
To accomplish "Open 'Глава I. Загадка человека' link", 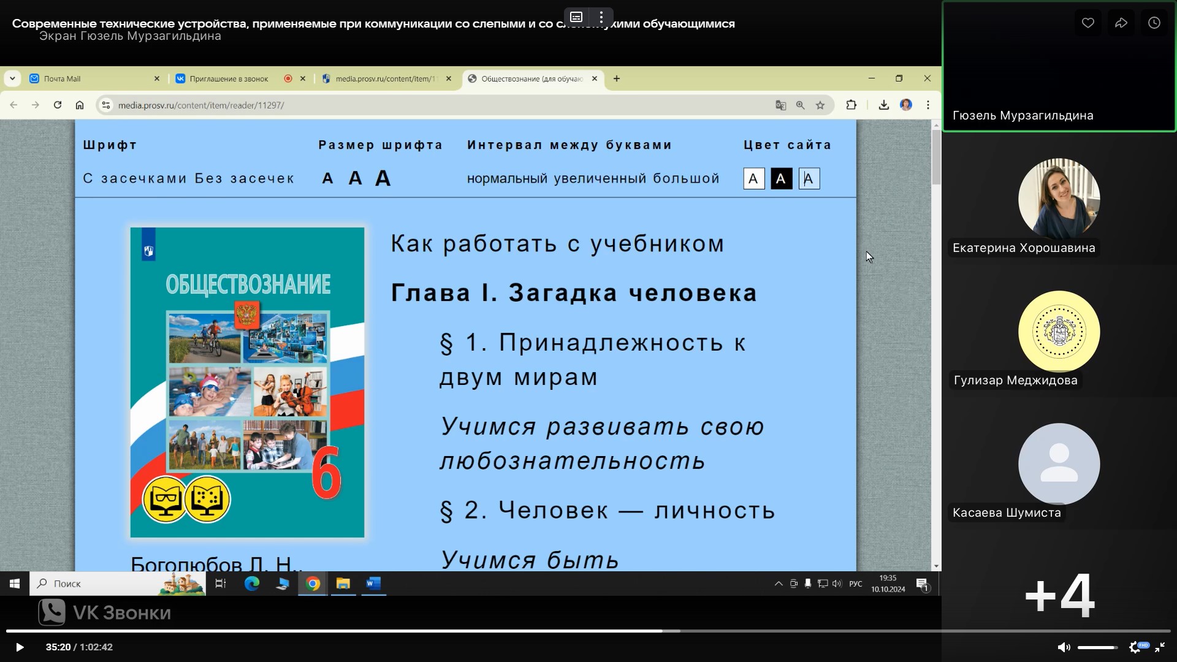I will [574, 293].
